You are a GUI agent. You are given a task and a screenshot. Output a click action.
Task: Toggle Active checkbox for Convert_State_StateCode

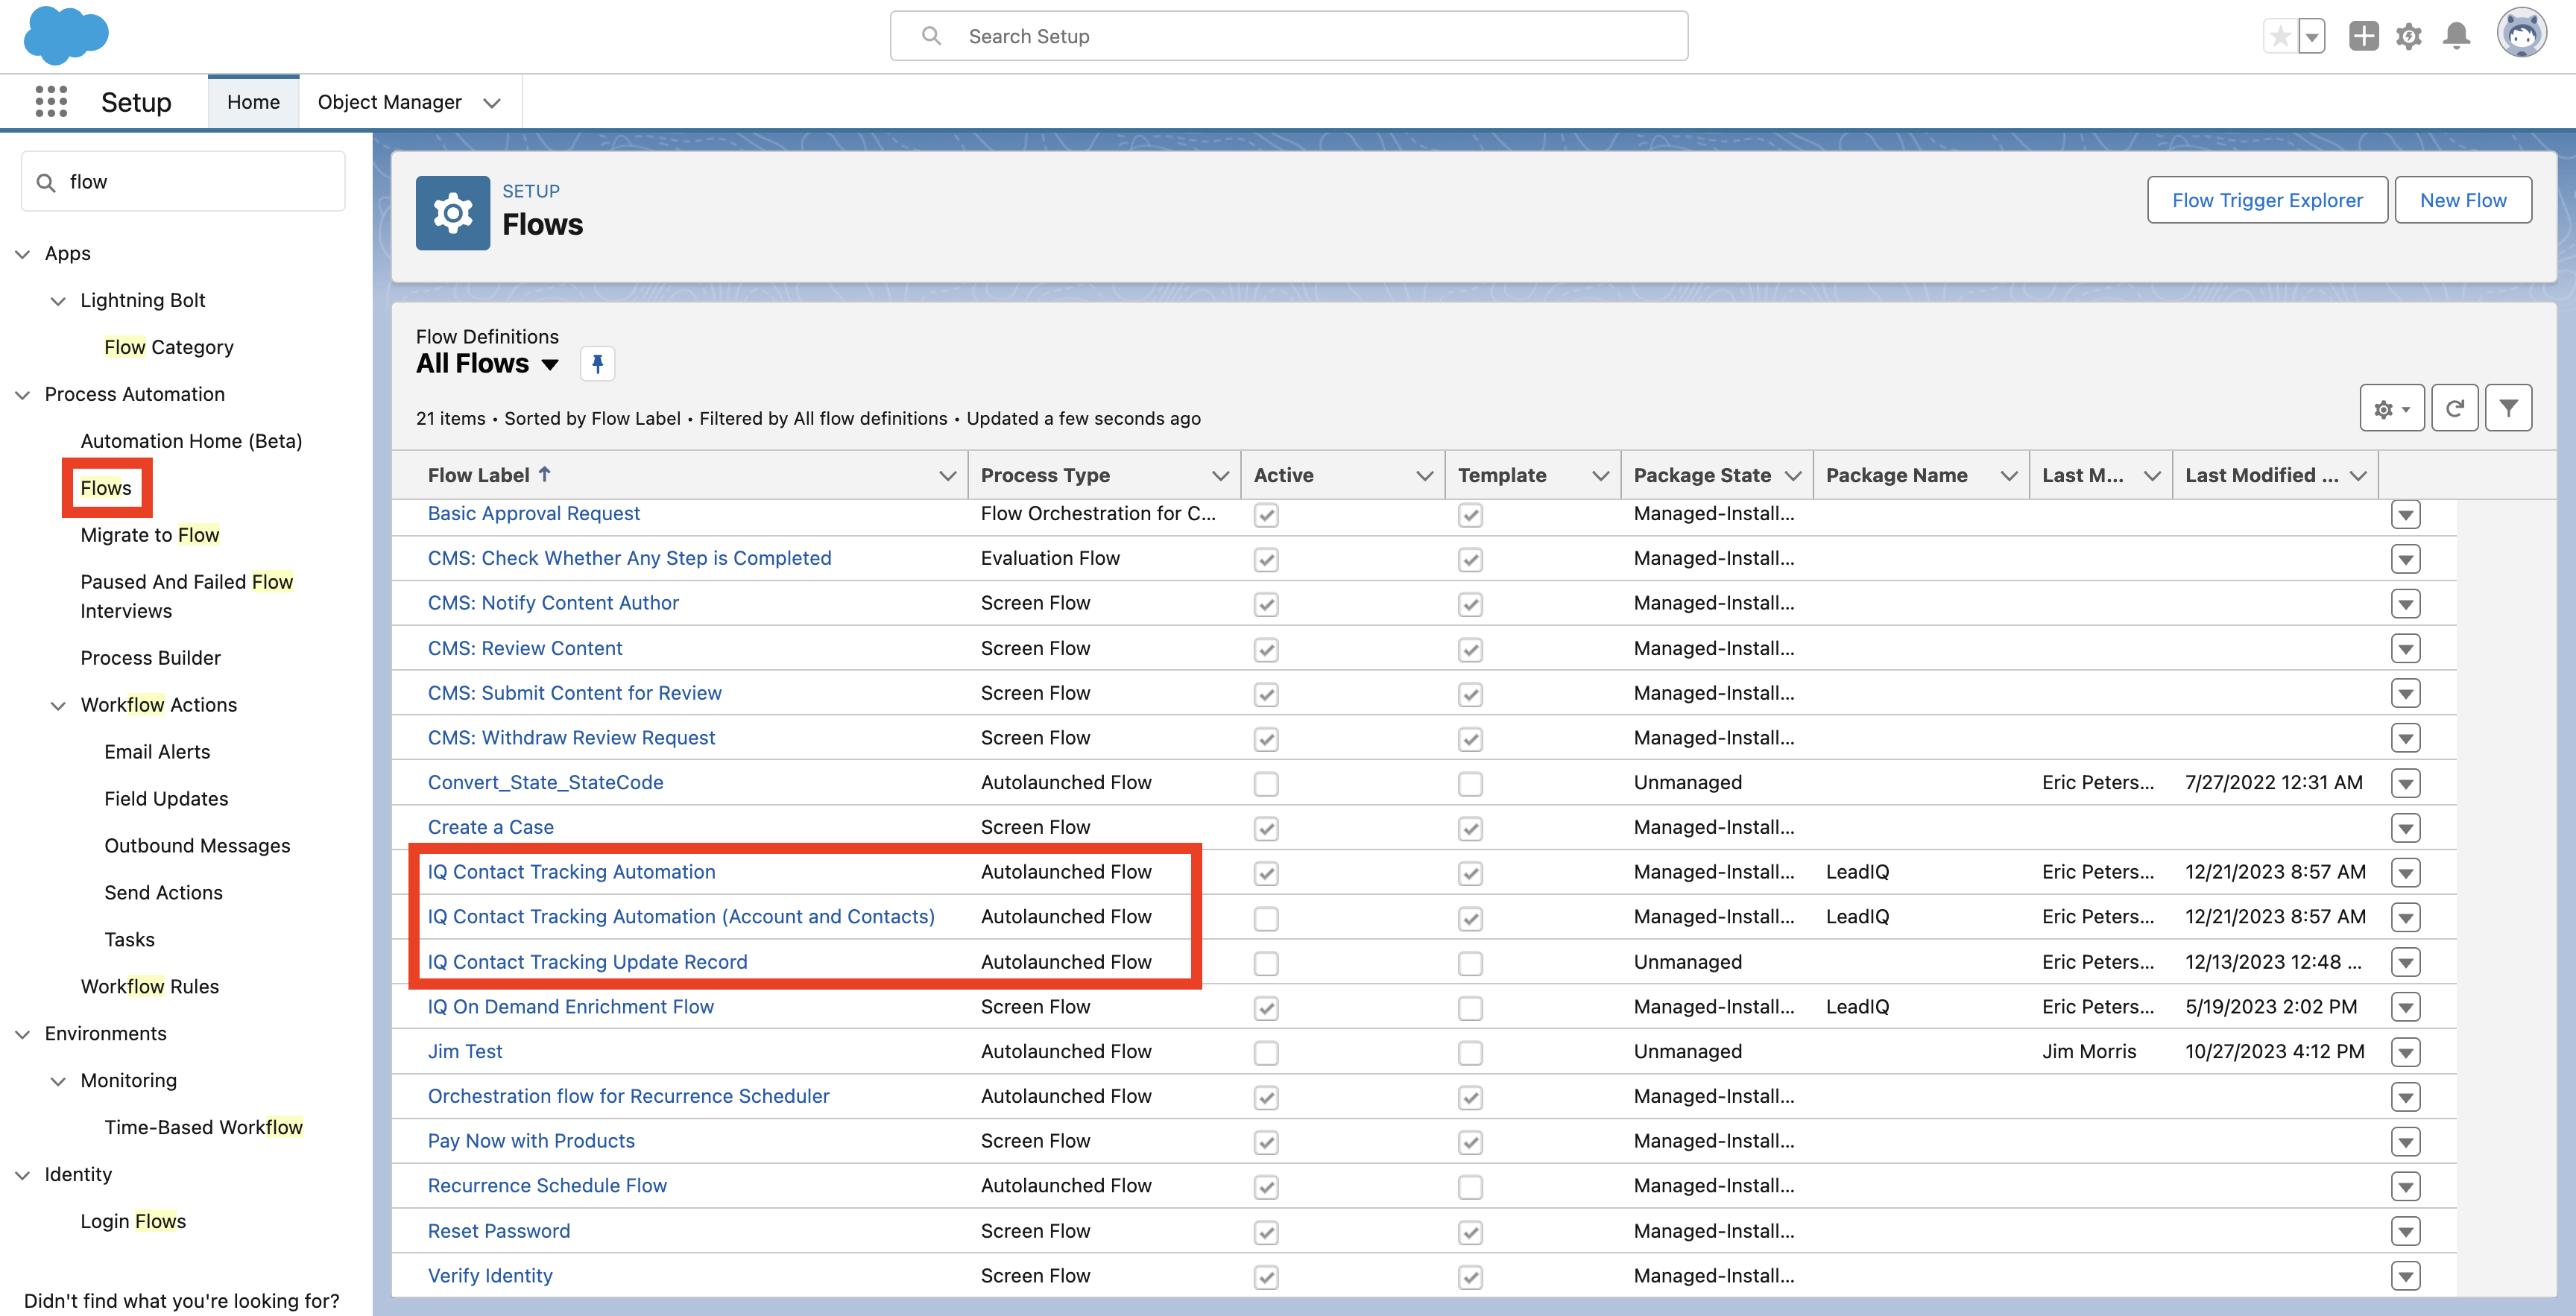pos(1266,784)
